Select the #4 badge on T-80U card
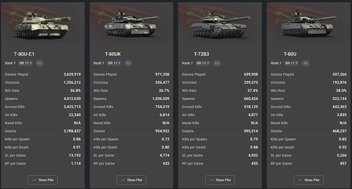The height and width of the screenshot is (189, 352). click(305, 63)
